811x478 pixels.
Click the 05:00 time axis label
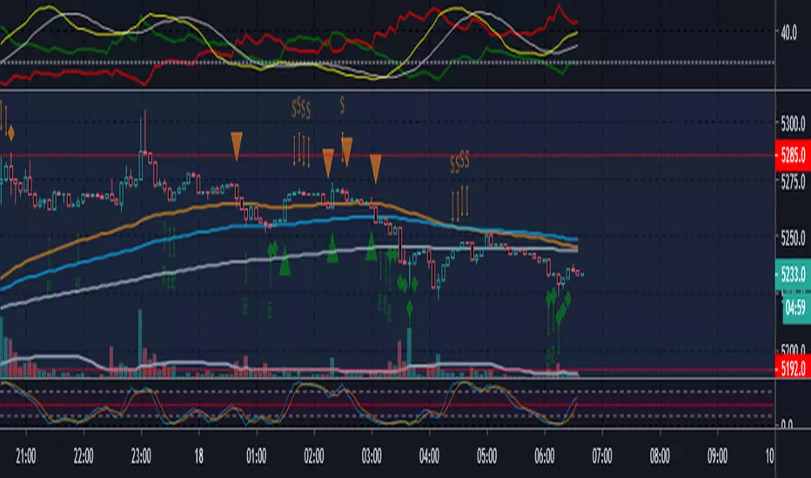point(486,456)
